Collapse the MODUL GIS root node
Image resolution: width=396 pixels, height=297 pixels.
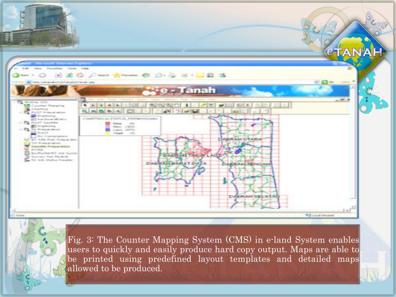15,102
